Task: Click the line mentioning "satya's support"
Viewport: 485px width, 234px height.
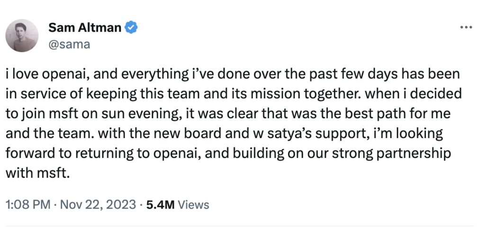Action: tap(224, 134)
